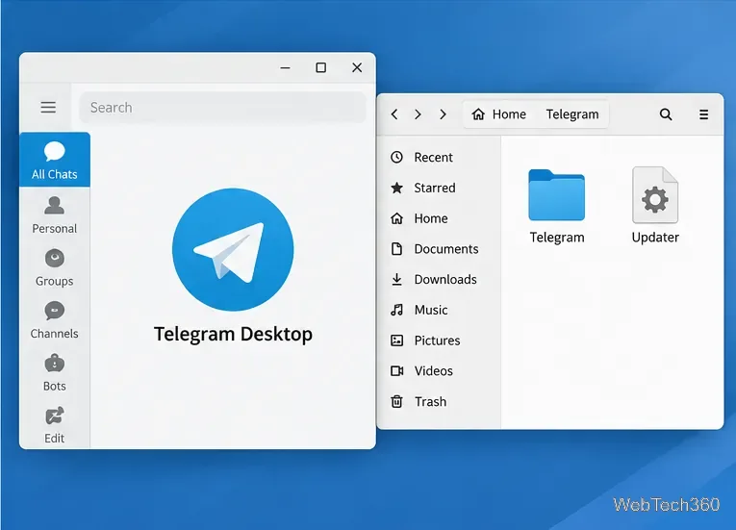
Task: Open Trash in the sidebar
Action: tap(419, 401)
